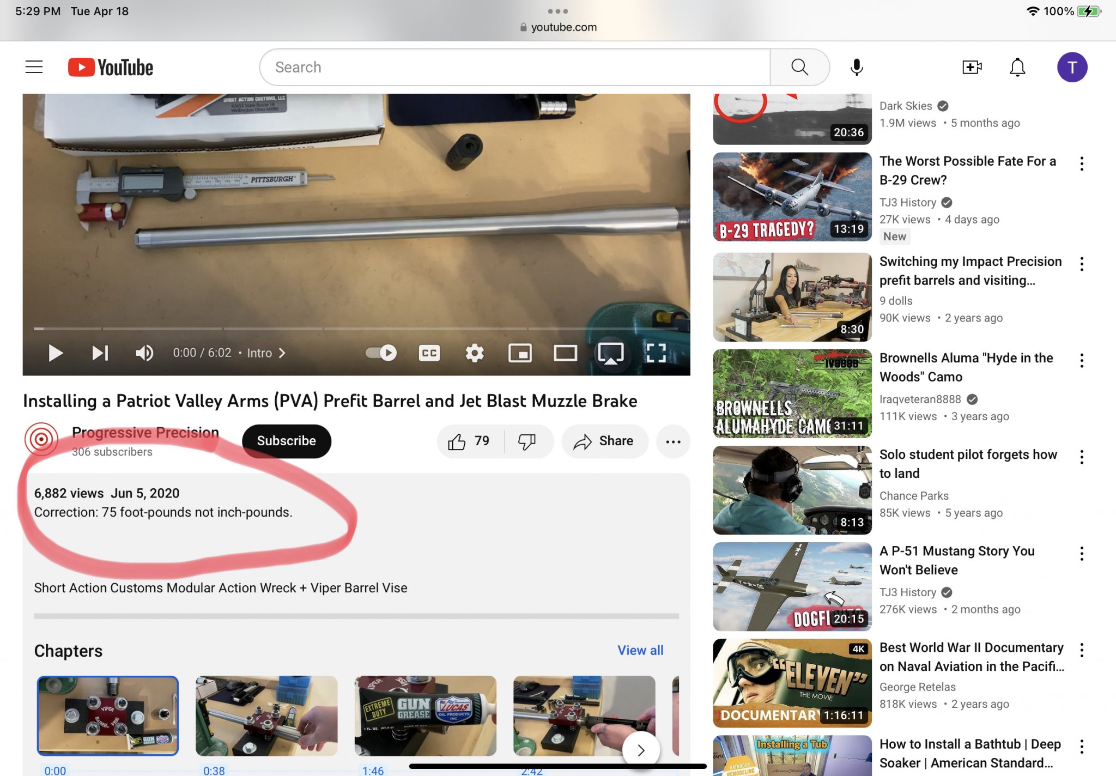Image resolution: width=1116 pixels, height=776 pixels.
Task: Open the B-29 Tragedy thumbnail
Action: click(792, 197)
